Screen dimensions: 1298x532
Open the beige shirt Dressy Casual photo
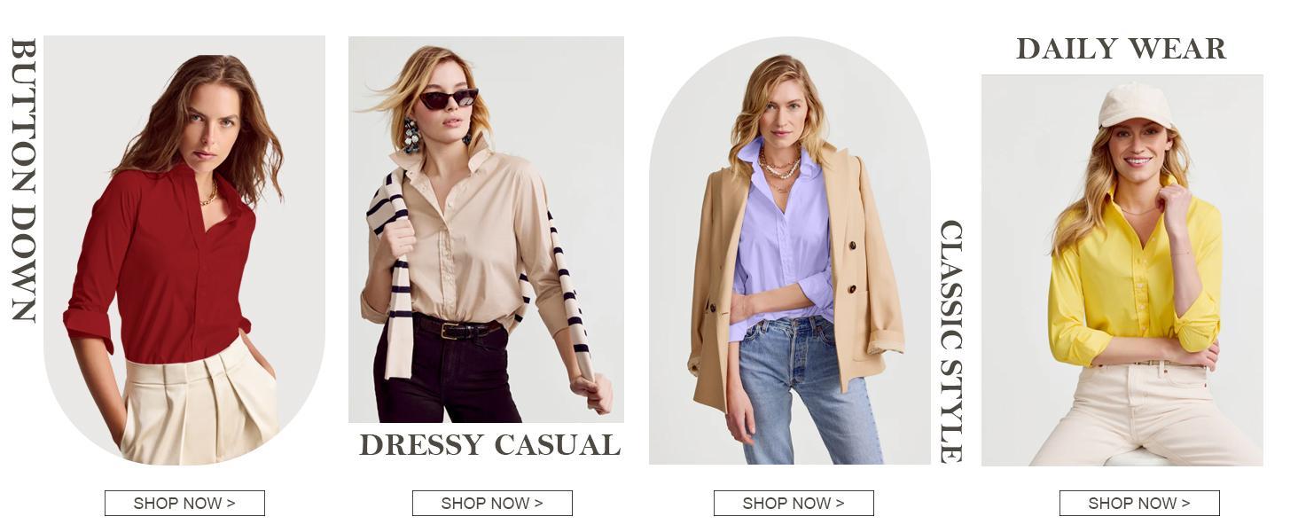click(486, 230)
